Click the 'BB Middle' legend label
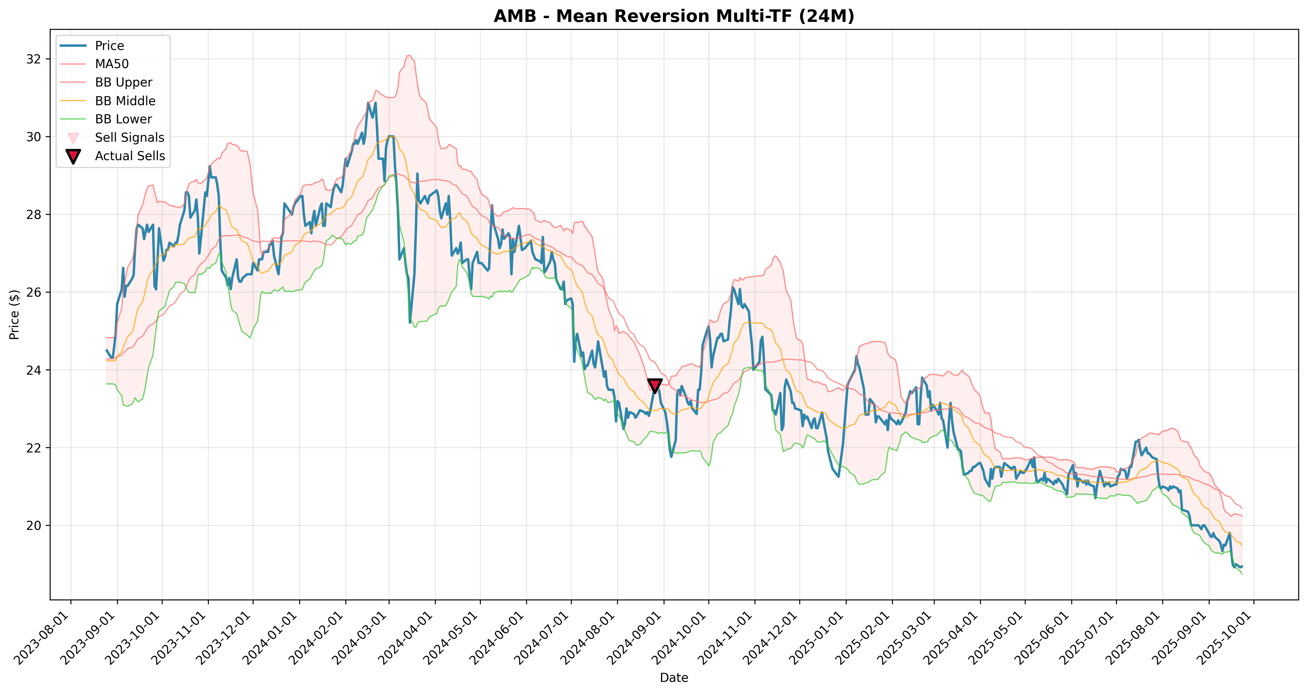The image size is (1307, 693). (x=125, y=101)
